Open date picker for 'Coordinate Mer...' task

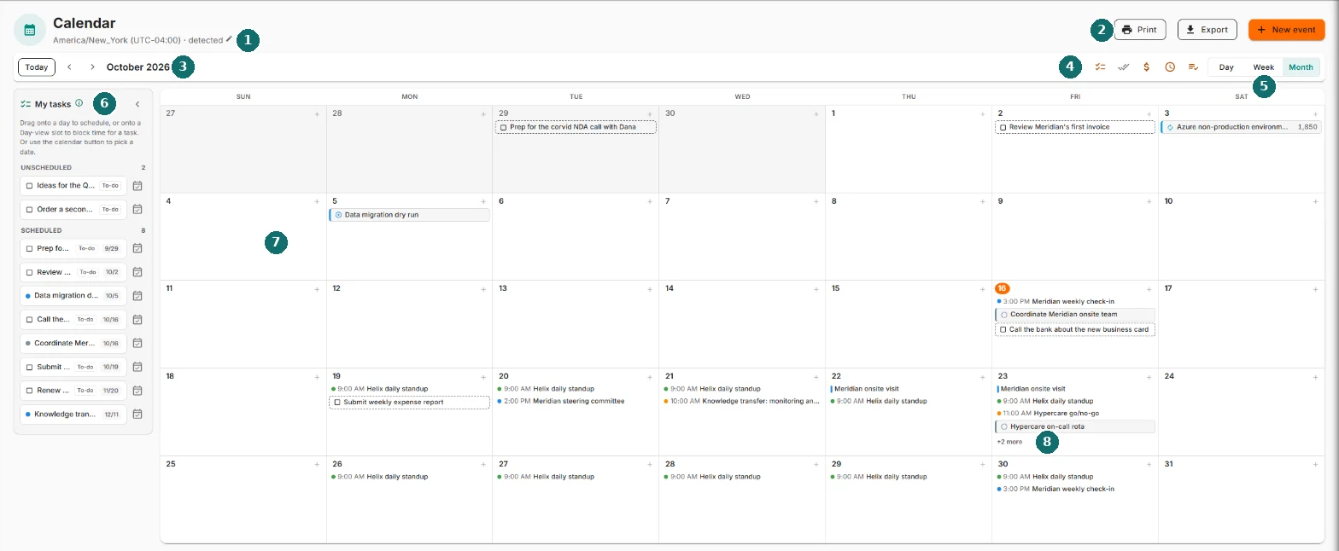(137, 343)
